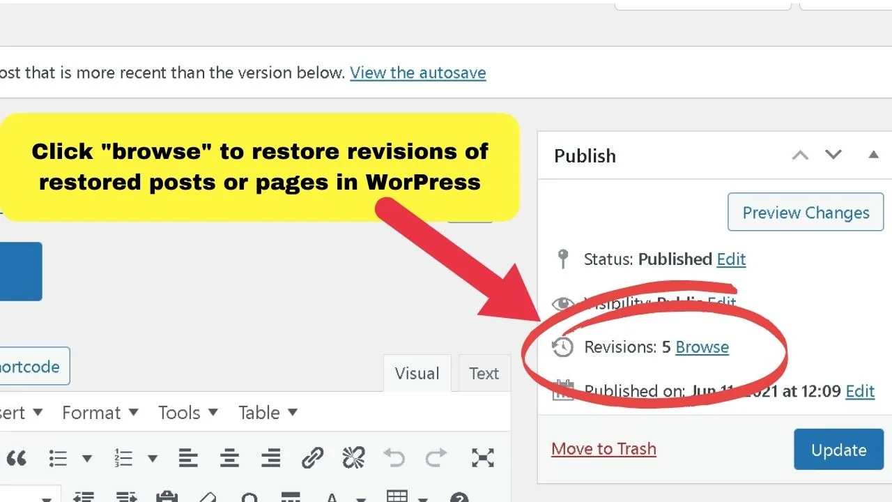The image size is (892, 502).
Task: Edit the post Visibility
Action: click(722, 303)
